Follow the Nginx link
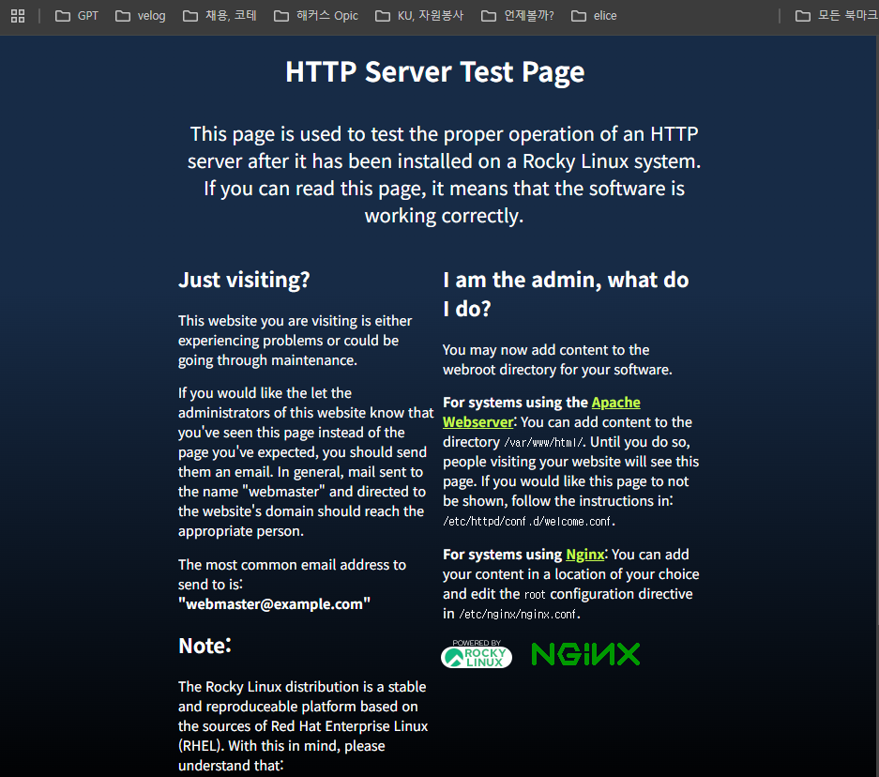 point(584,555)
